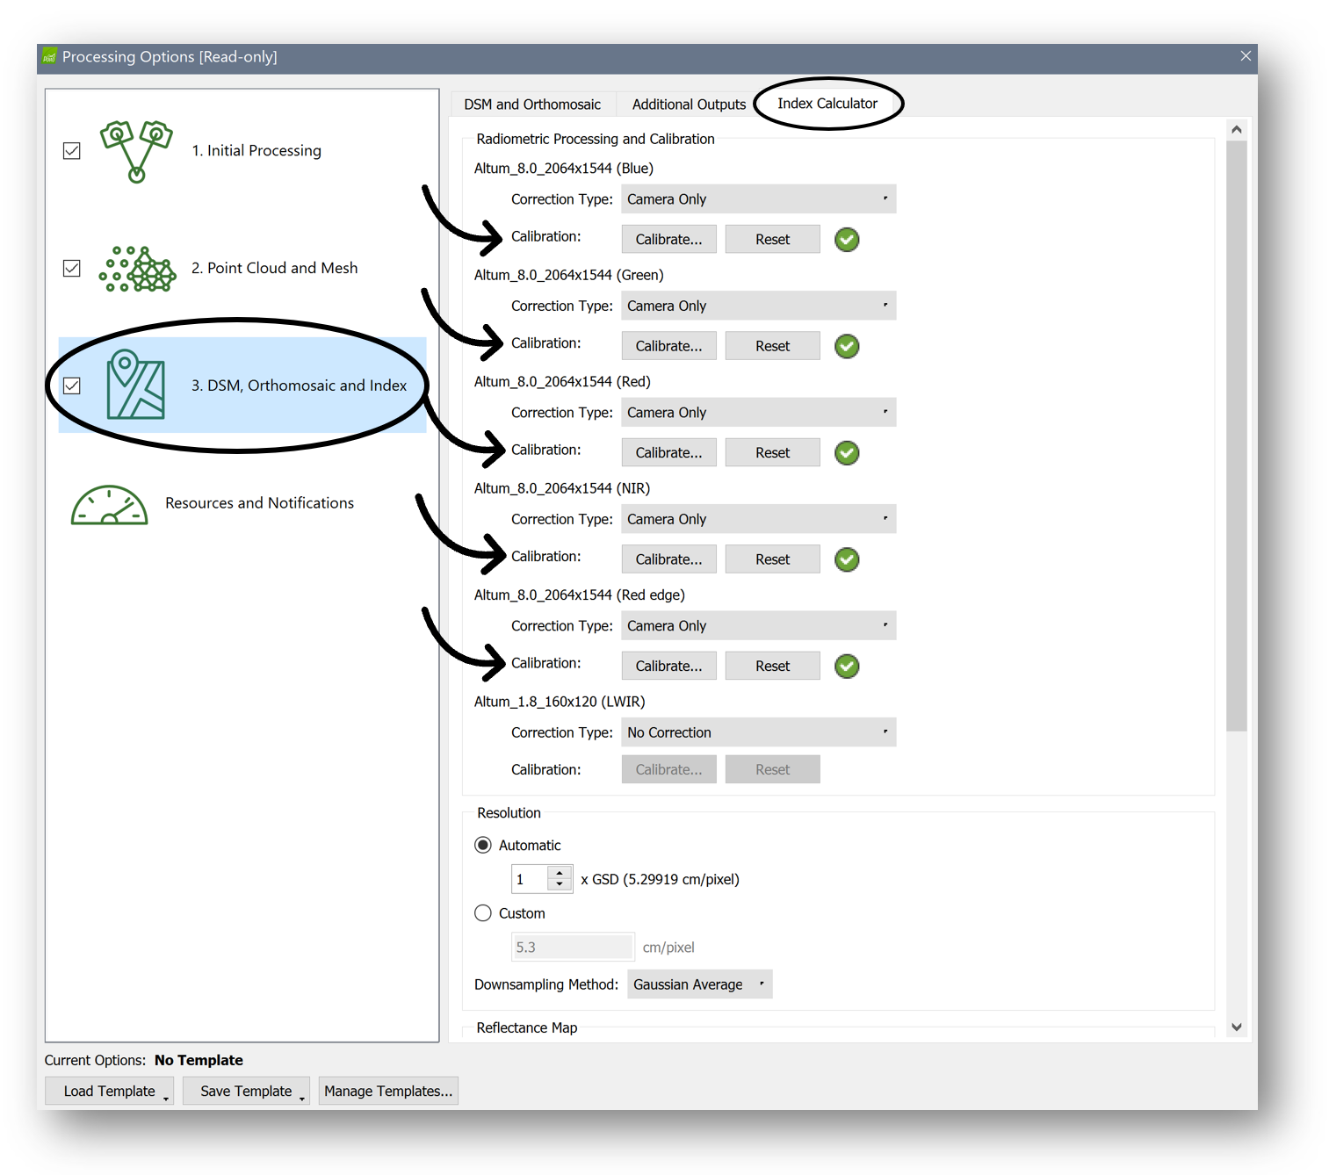
Task: Click the Initial Processing camera icon
Action: 136,151
